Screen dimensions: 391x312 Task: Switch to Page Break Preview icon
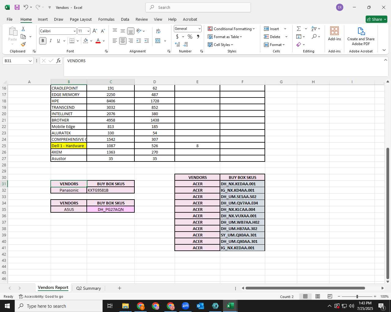[x=330, y=296]
